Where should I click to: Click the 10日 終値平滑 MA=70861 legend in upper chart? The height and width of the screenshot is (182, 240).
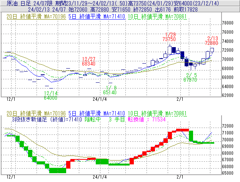coord(157,16)
